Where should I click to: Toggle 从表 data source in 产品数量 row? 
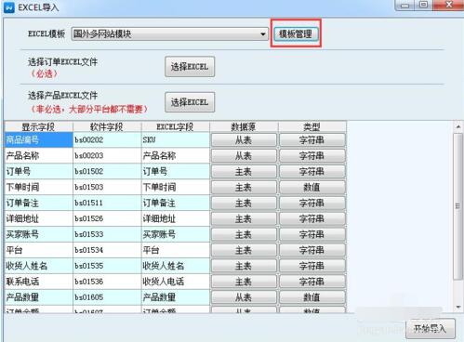pos(244,297)
